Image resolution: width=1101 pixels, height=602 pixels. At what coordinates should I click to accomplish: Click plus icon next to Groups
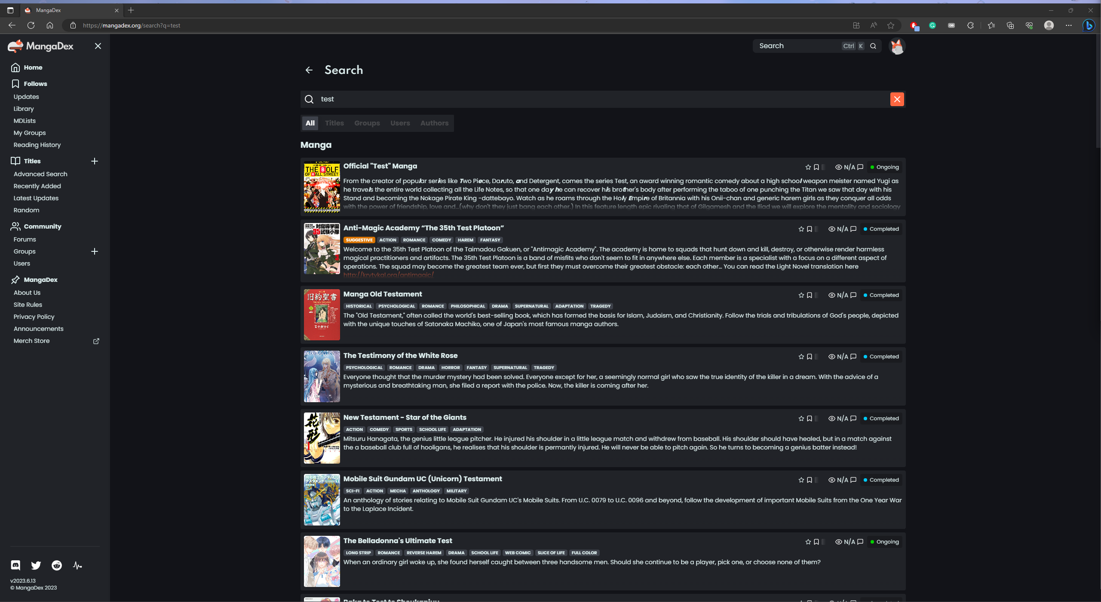[95, 251]
